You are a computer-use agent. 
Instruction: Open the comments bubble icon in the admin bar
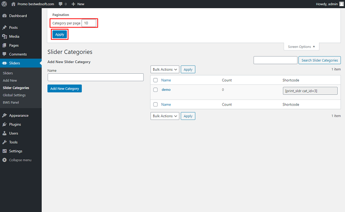tap(60, 4)
